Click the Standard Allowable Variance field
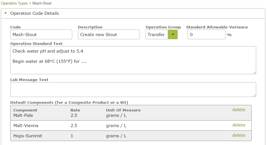 206,35
